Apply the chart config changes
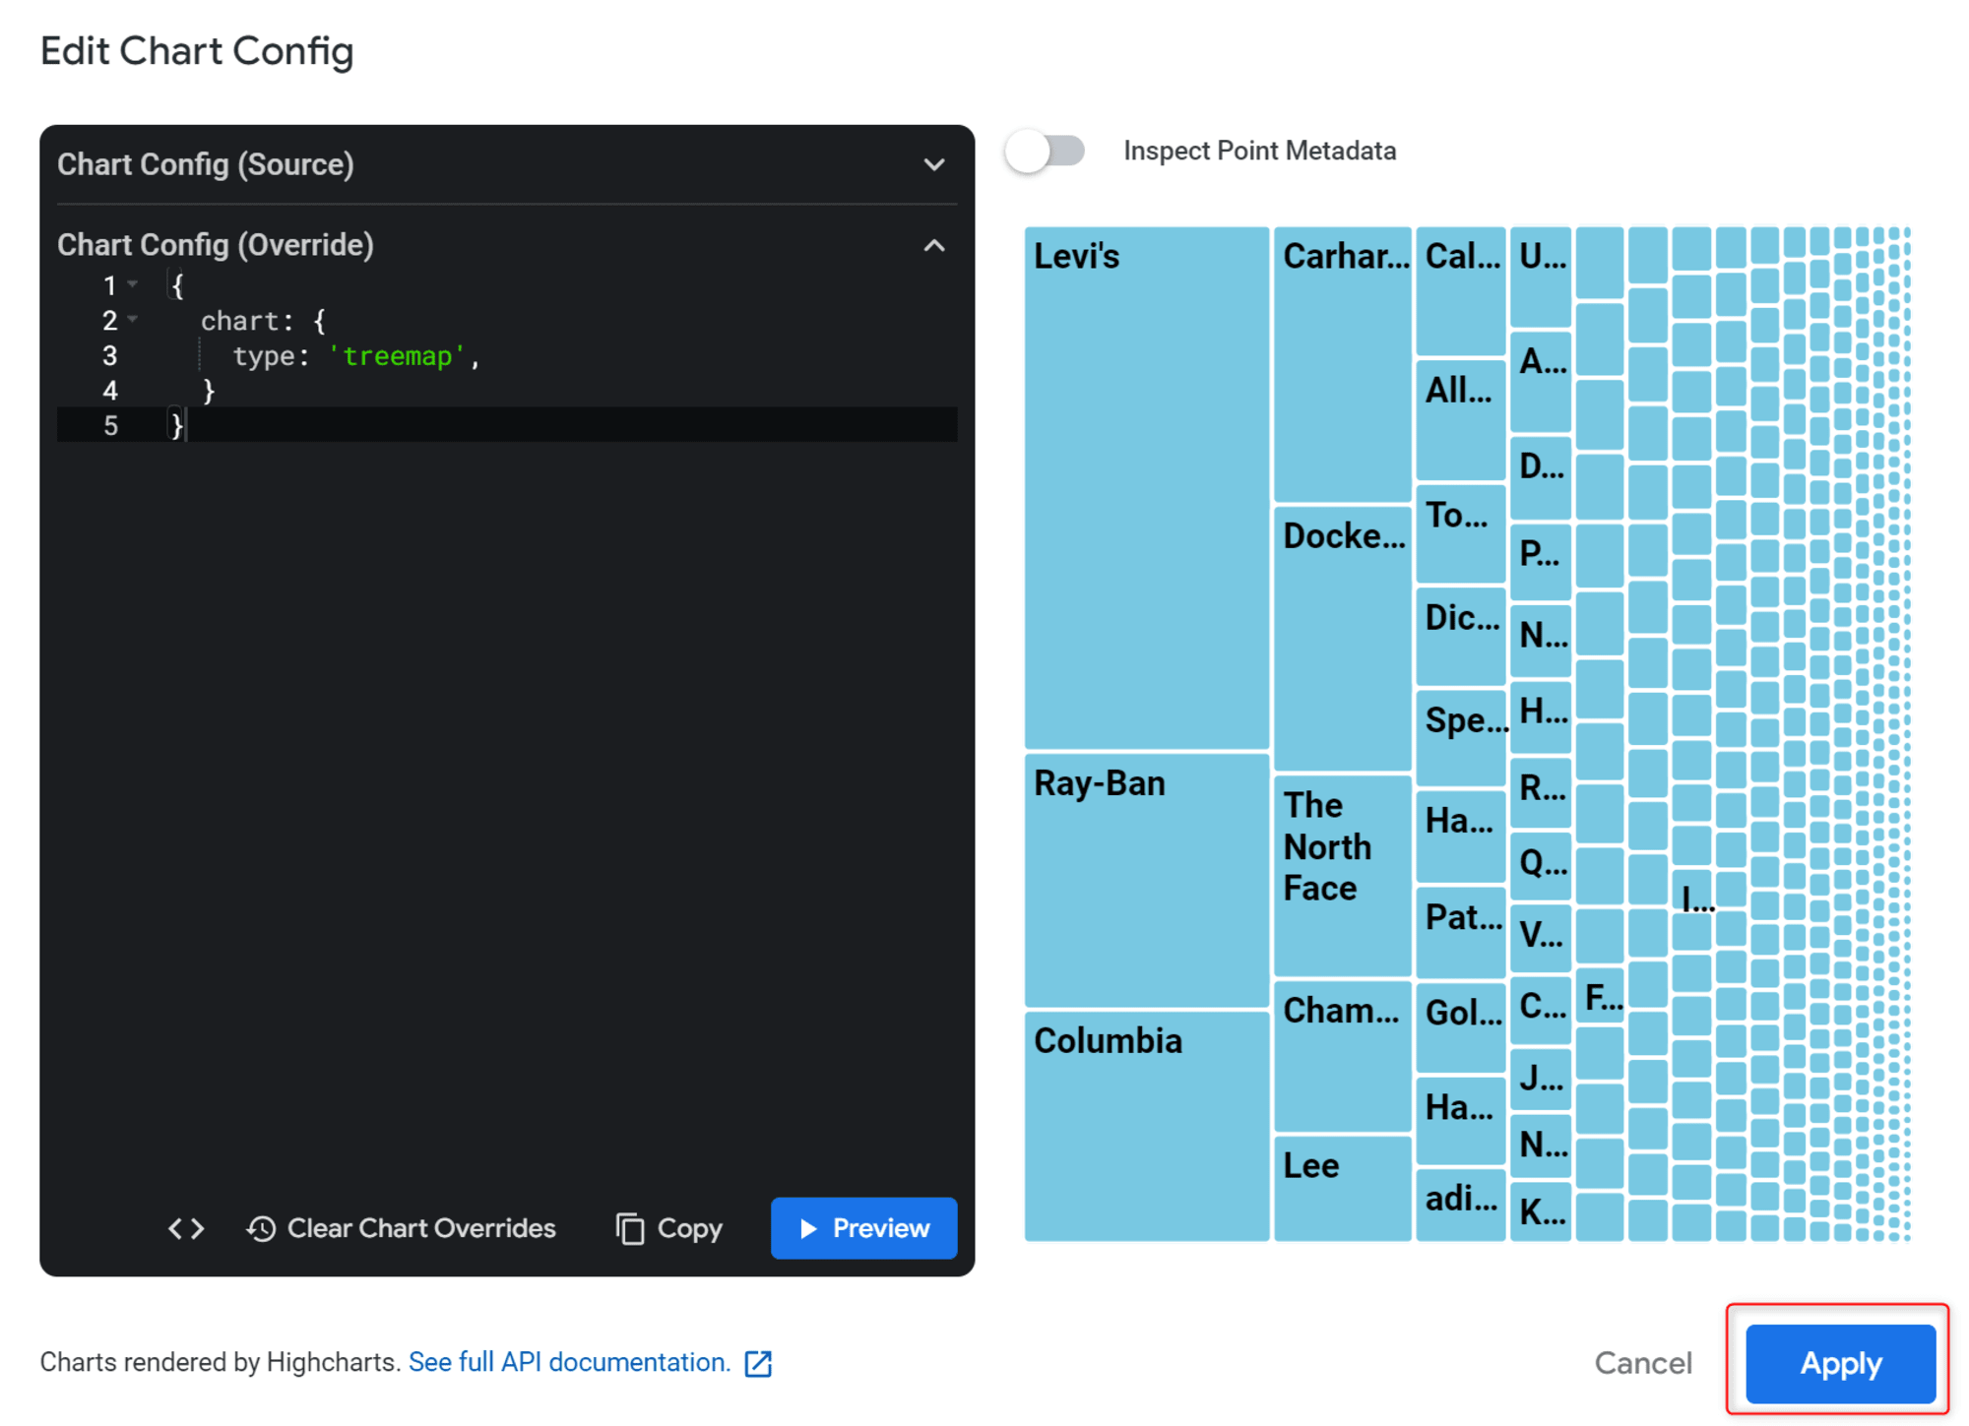 (x=1840, y=1363)
